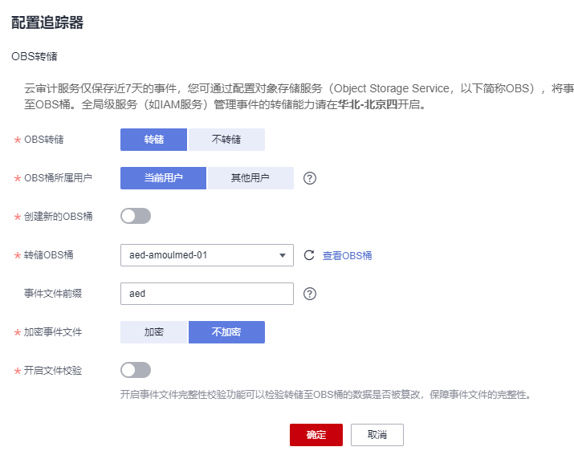Click the help icon beside 事件文件前缀 field
The image size is (574, 451).
[x=310, y=294]
